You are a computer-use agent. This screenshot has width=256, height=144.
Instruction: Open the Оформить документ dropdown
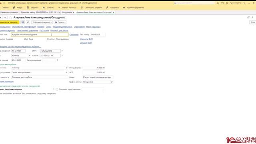[x=42, y=22]
